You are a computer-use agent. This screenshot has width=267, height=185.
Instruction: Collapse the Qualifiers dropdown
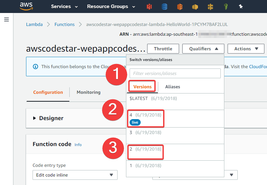tap(203, 49)
